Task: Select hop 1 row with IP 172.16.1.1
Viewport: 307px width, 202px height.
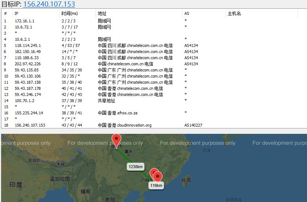Action: (x=25, y=21)
